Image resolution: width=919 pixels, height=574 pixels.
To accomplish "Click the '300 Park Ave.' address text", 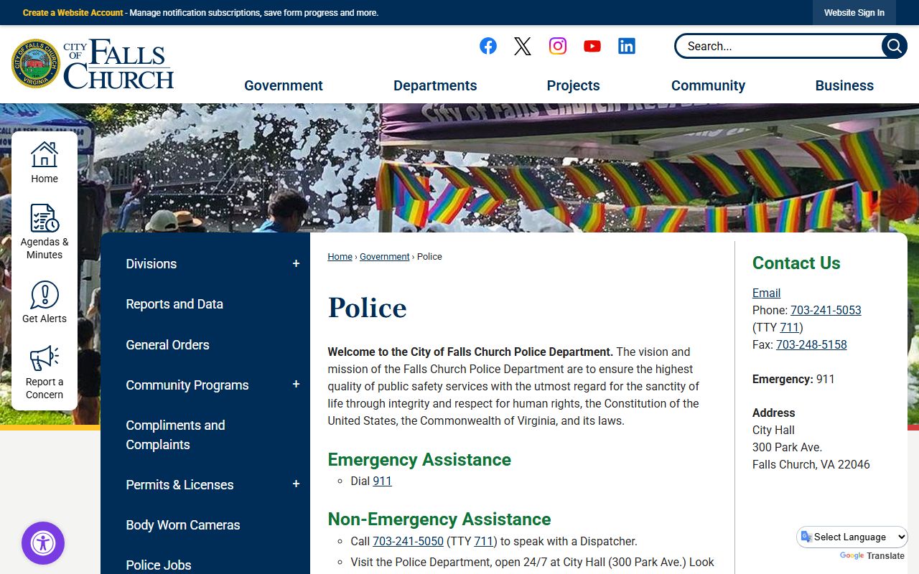I will click(x=787, y=447).
